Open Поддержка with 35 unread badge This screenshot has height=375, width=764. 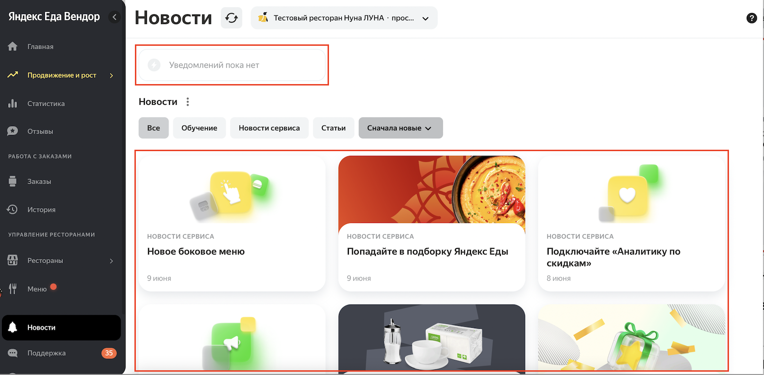coord(46,353)
